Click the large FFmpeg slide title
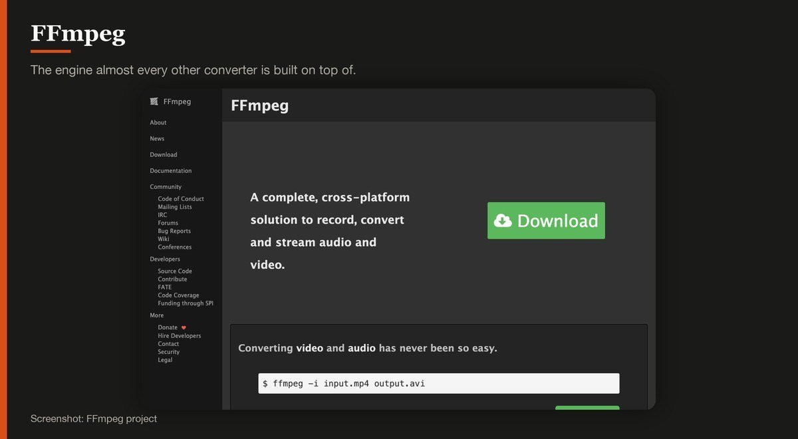This screenshot has width=798, height=439. point(78,34)
